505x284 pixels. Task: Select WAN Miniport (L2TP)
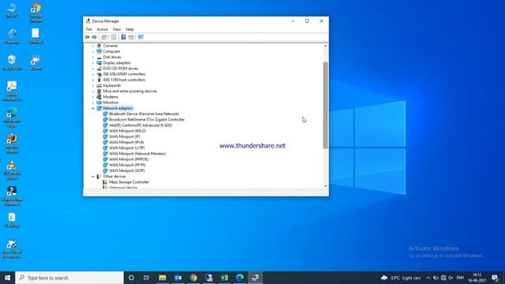tap(127, 148)
